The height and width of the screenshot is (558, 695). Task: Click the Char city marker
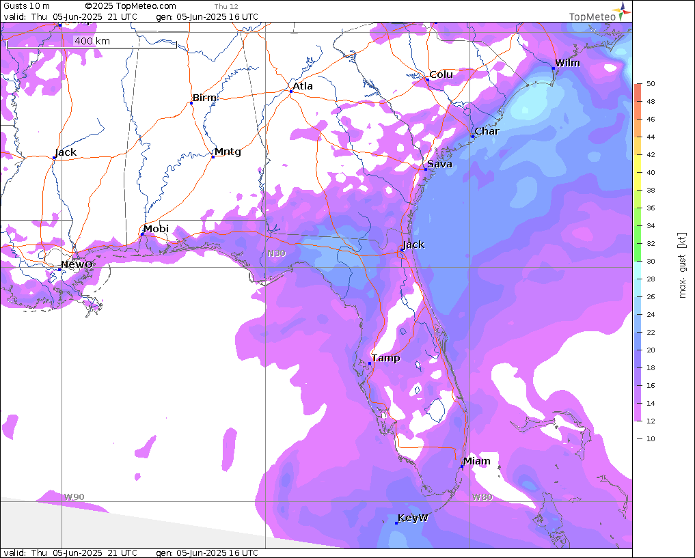coord(473,137)
